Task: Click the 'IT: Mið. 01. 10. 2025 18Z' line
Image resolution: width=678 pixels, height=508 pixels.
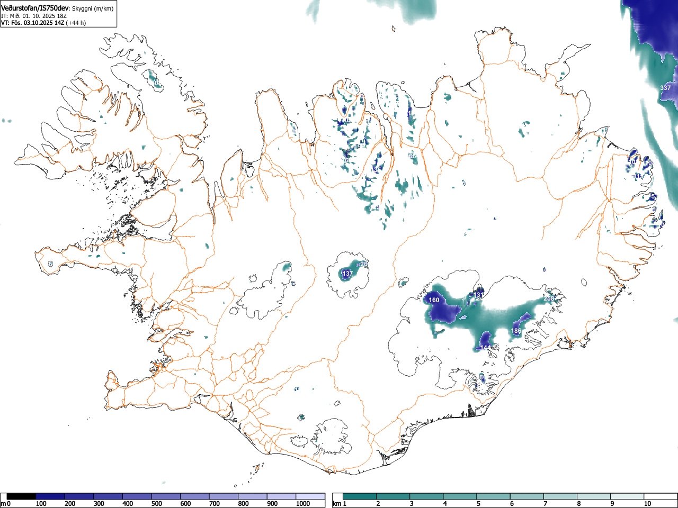Action: click(x=34, y=16)
